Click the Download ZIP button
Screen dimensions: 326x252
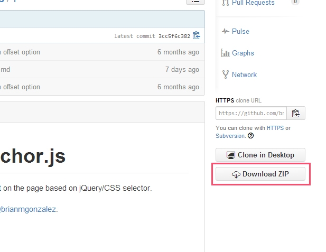coord(260,174)
